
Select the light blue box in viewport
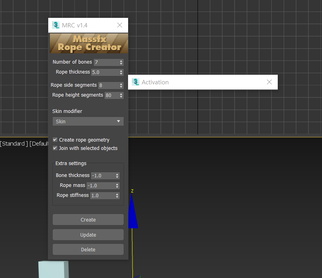point(53,269)
